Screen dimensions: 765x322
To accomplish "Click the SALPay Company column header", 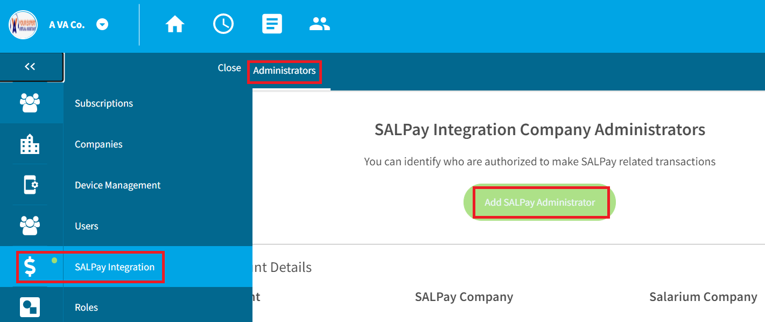I will pos(464,297).
